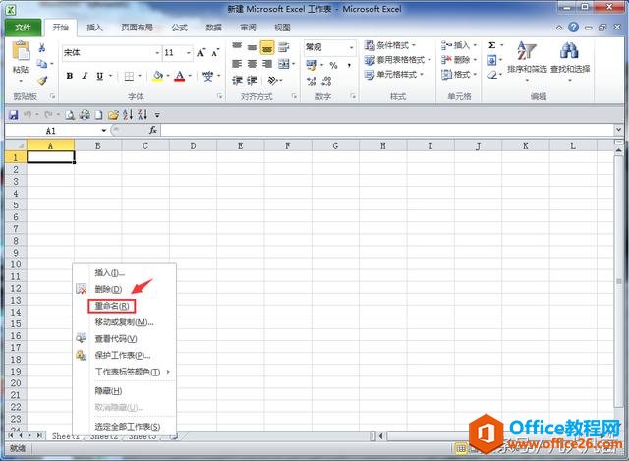Click the Decrease Indent icon
This screenshot has height=461, width=629.
coord(237,81)
